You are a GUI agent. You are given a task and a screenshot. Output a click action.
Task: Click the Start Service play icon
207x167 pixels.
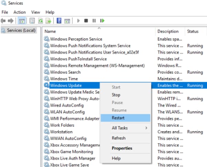pos(78,21)
